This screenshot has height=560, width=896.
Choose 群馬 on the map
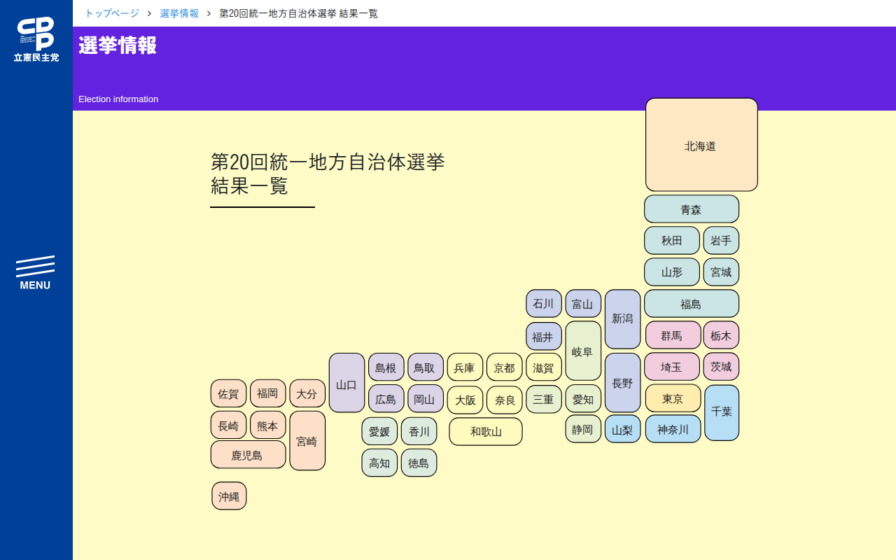673,335
